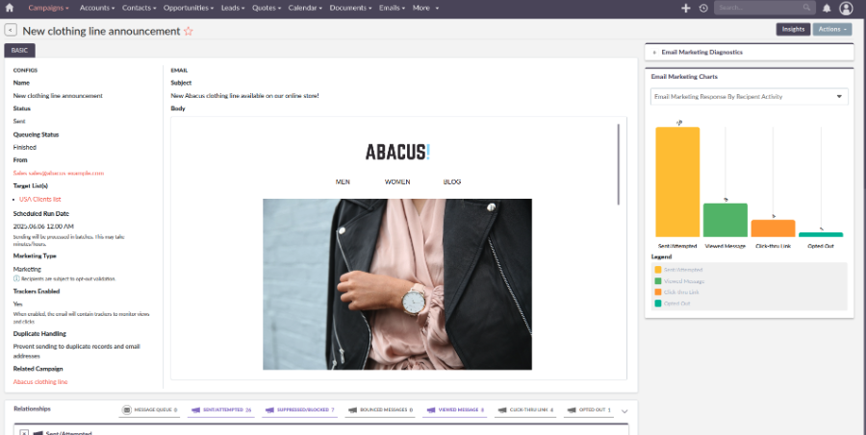Open the Abacus clothing line campaign link
Viewport: 866px width, 435px height.
tap(40, 381)
